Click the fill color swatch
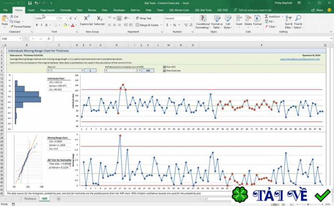Image resolution: width=334 pixels, height=206 pixels. pos(65,25)
